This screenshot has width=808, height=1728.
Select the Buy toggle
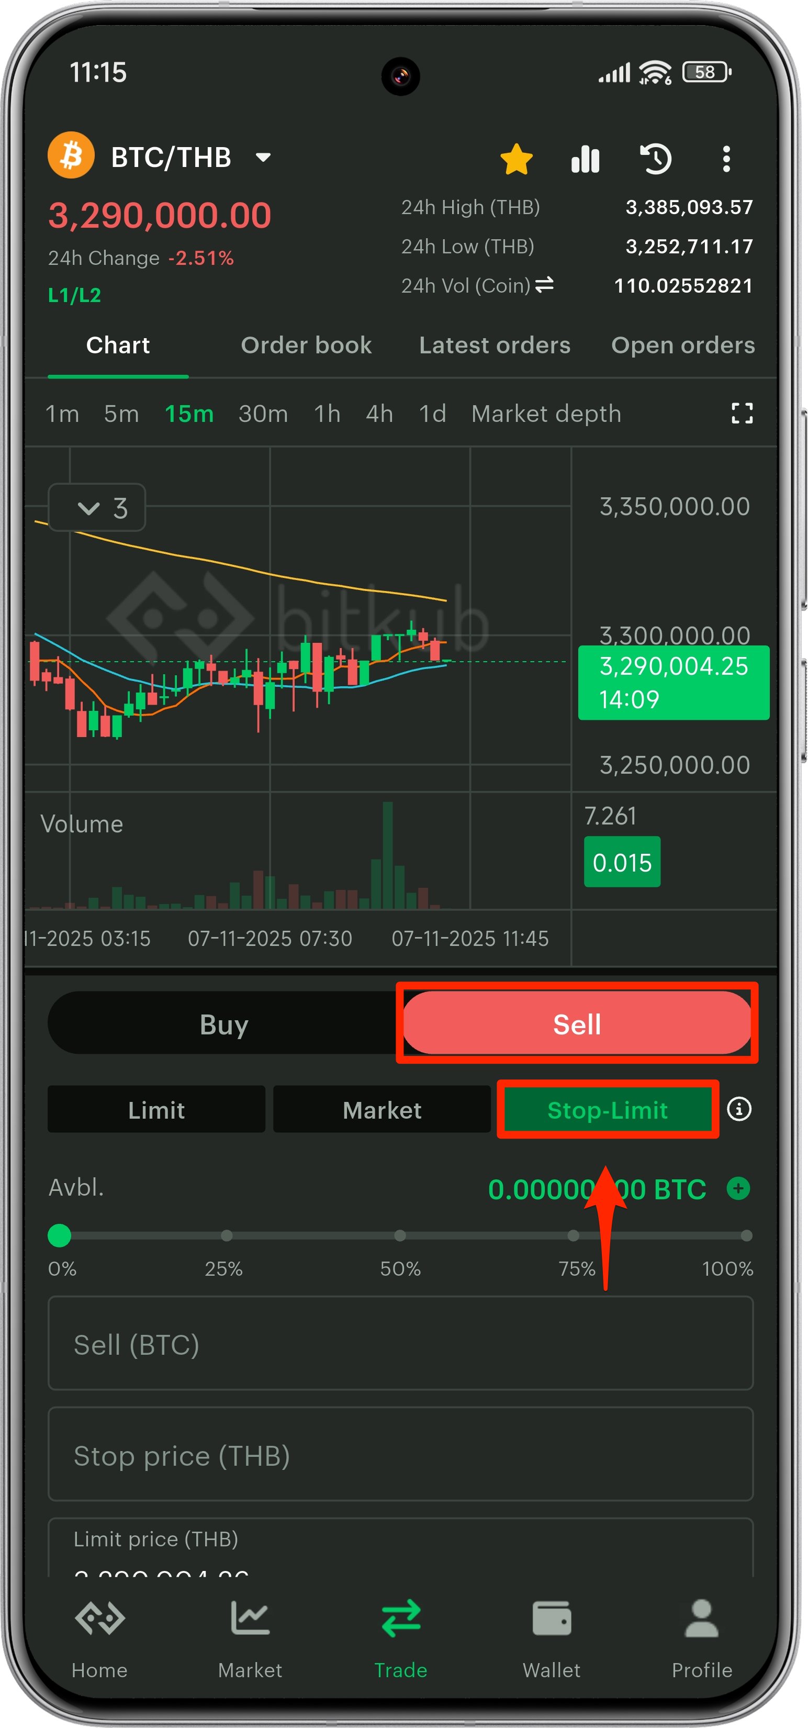pyautogui.click(x=224, y=1023)
